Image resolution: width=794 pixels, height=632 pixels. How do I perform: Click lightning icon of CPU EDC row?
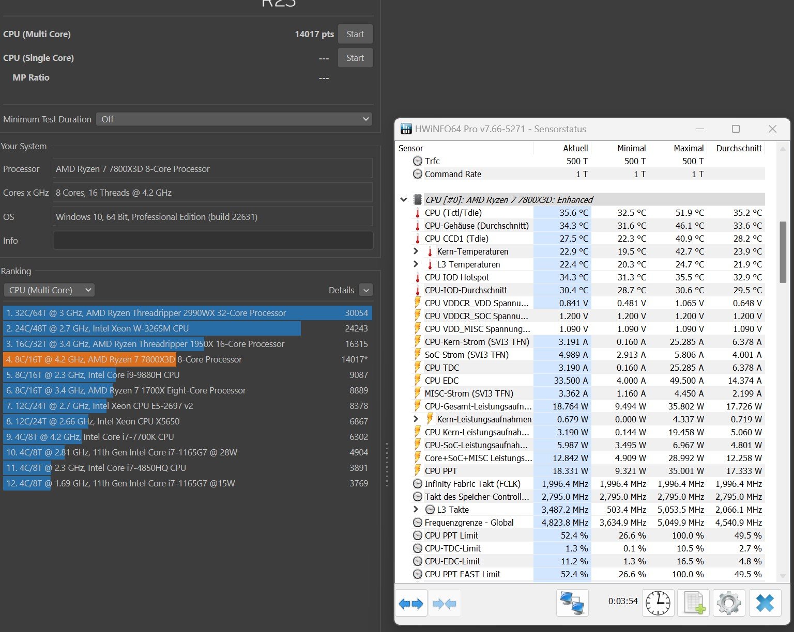[x=418, y=381]
